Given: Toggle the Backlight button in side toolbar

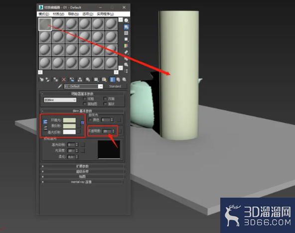Looking at the screenshot, I should 126,27.
